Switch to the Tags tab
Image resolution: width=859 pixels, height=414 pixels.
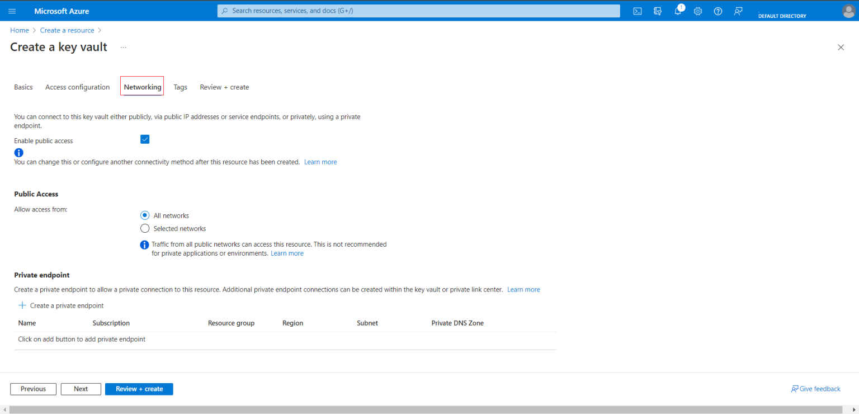click(180, 87)
